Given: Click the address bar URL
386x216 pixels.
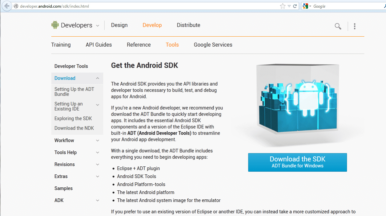Looking at the screenshot, I should 54,6.
